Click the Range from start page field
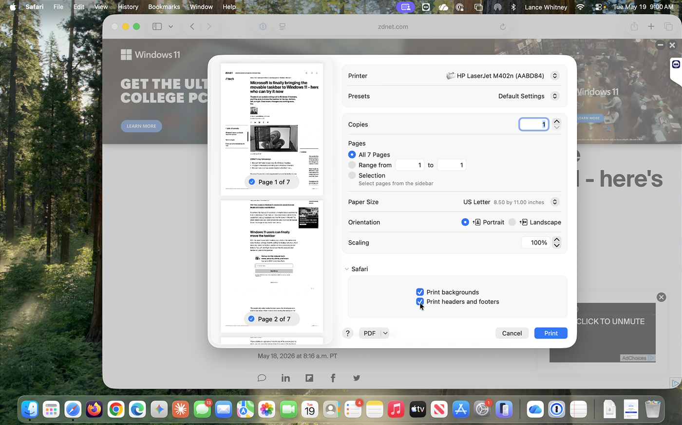 410,165
